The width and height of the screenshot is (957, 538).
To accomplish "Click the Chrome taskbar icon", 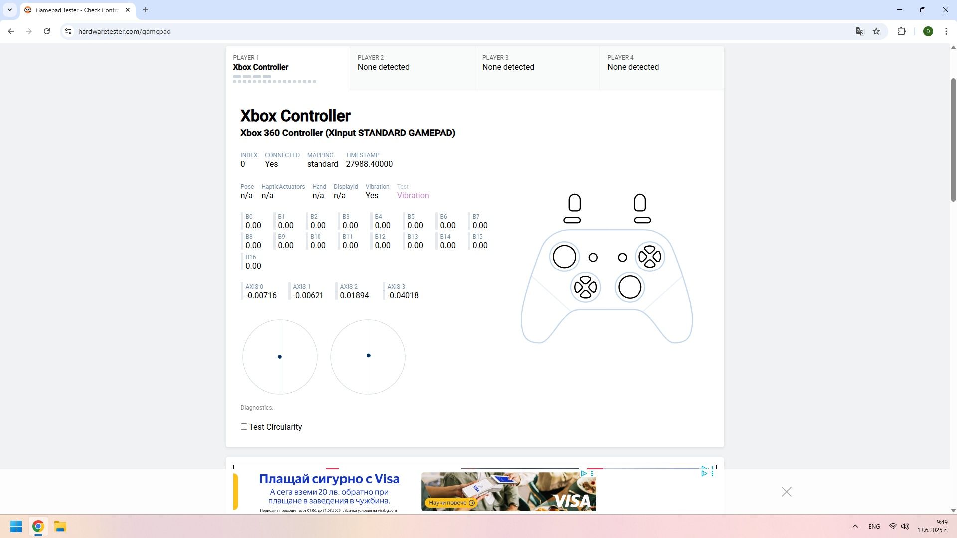I will coord(38,527).
